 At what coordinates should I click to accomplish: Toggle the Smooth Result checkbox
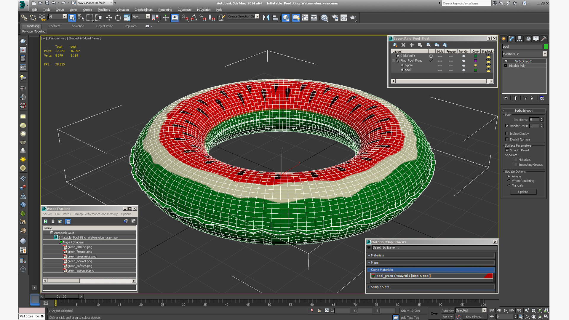pos(507,150)
